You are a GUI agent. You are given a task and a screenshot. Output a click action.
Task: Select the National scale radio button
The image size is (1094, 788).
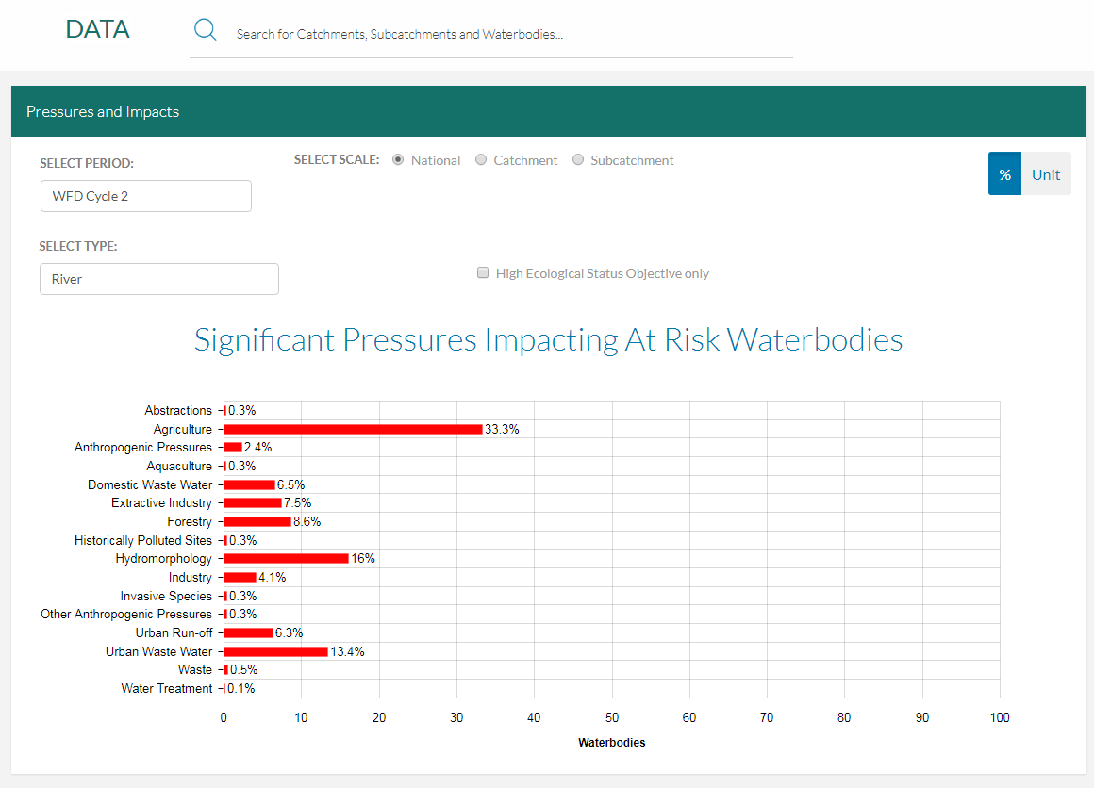[397, 159]
